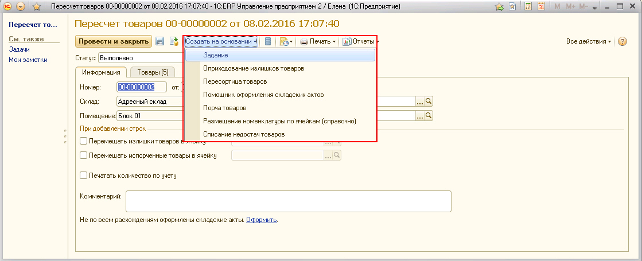642x261 pixels.
Task: Toggle Перемещать излишки товаров в ячейку checkbox
Action: point(84,141)
